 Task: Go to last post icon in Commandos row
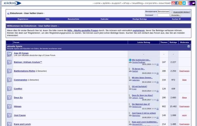[x=158, y=82]
